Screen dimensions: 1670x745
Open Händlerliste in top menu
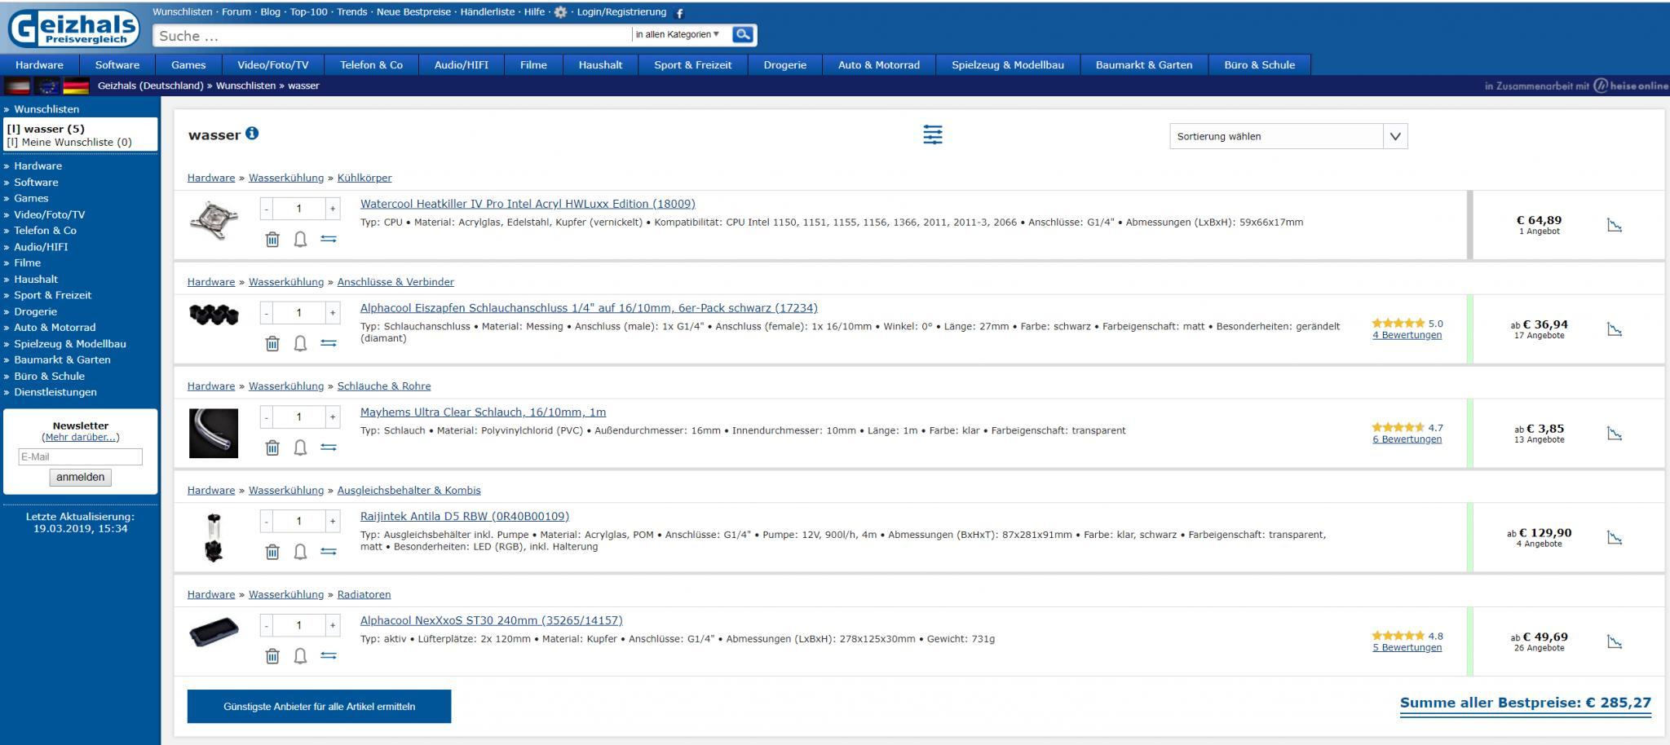pos(488,12)
